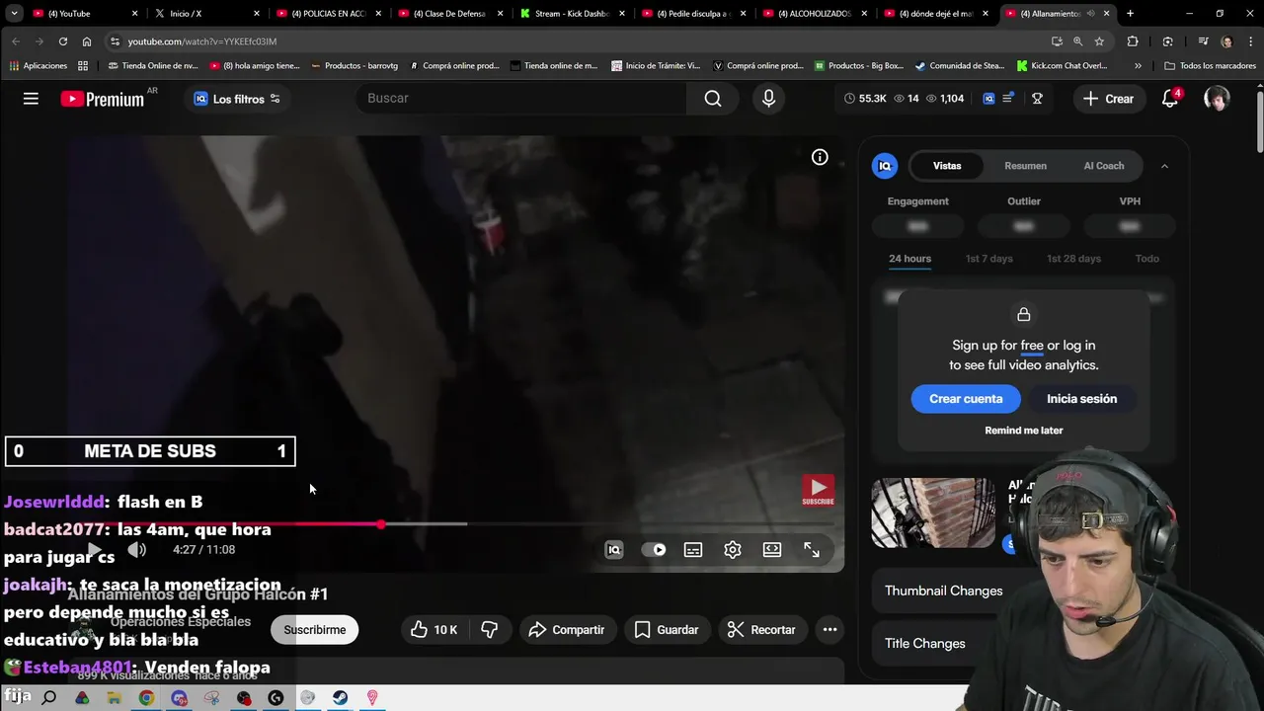
Task: Enter full screen mode
Action: click(x=812, y=550)
